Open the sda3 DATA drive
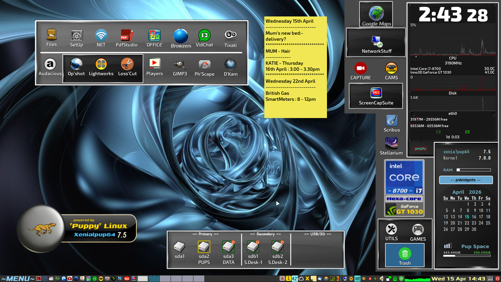The image size is (501, 282). click(x=228, y=247)
